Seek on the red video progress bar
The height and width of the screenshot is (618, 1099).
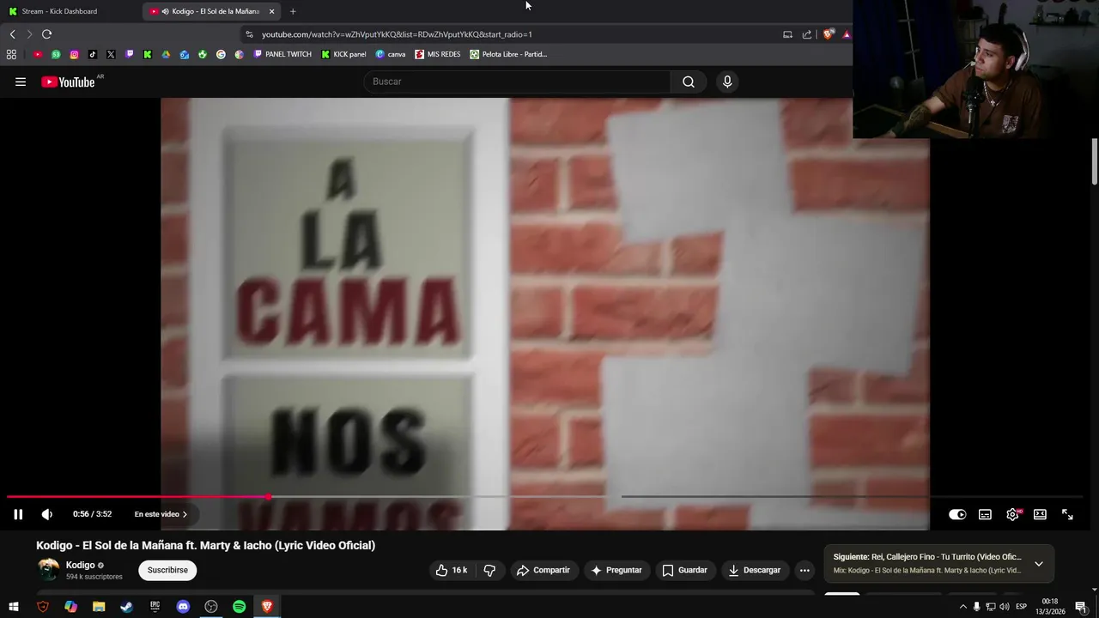(x=137, y=496)
